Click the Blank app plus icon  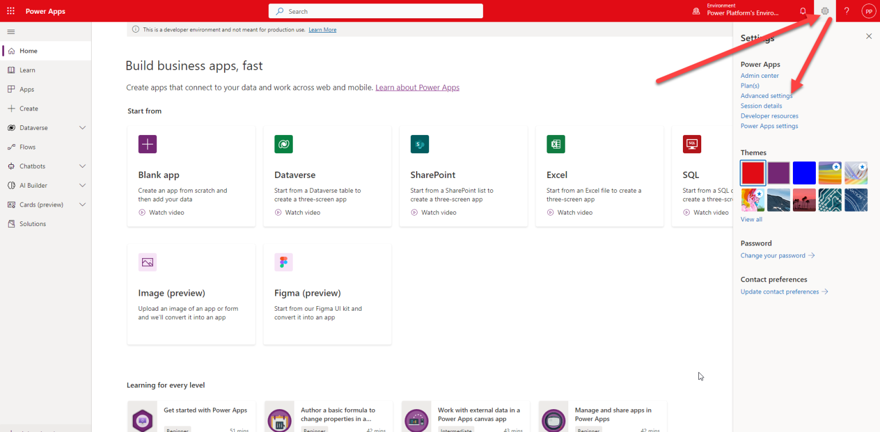pyautogui.click(x=147, y=144)
